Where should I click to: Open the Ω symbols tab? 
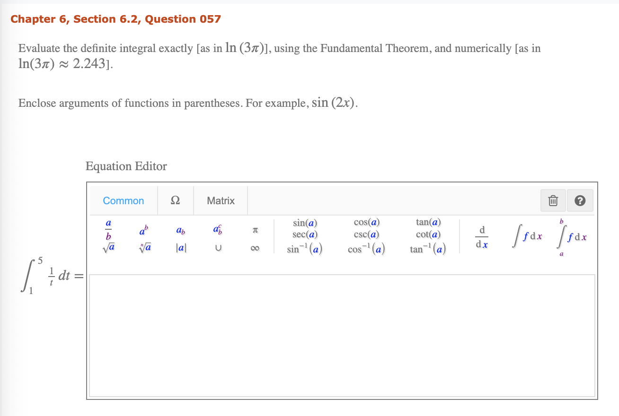(175, 200)
